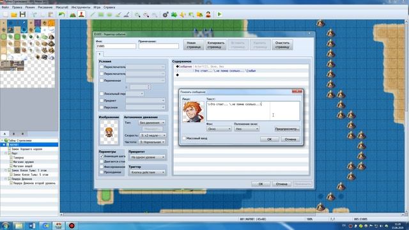Select the Таверна map in tree
This screenshot has width=409, height=230.
coord(19,158)
